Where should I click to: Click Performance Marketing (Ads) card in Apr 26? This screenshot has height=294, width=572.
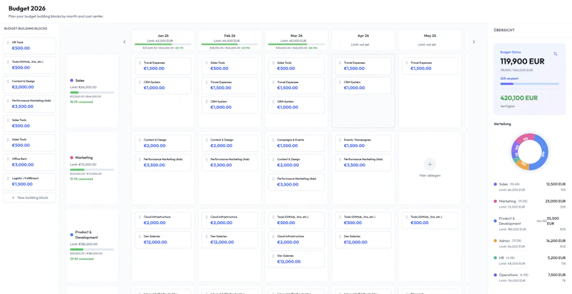[x=363, y=162]
